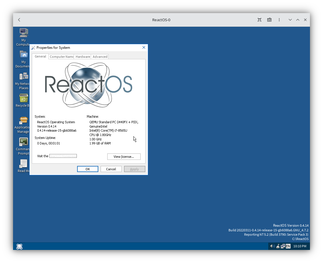
Task: Click the 'Version 0.4.14' text
Action: click(47, 126)
